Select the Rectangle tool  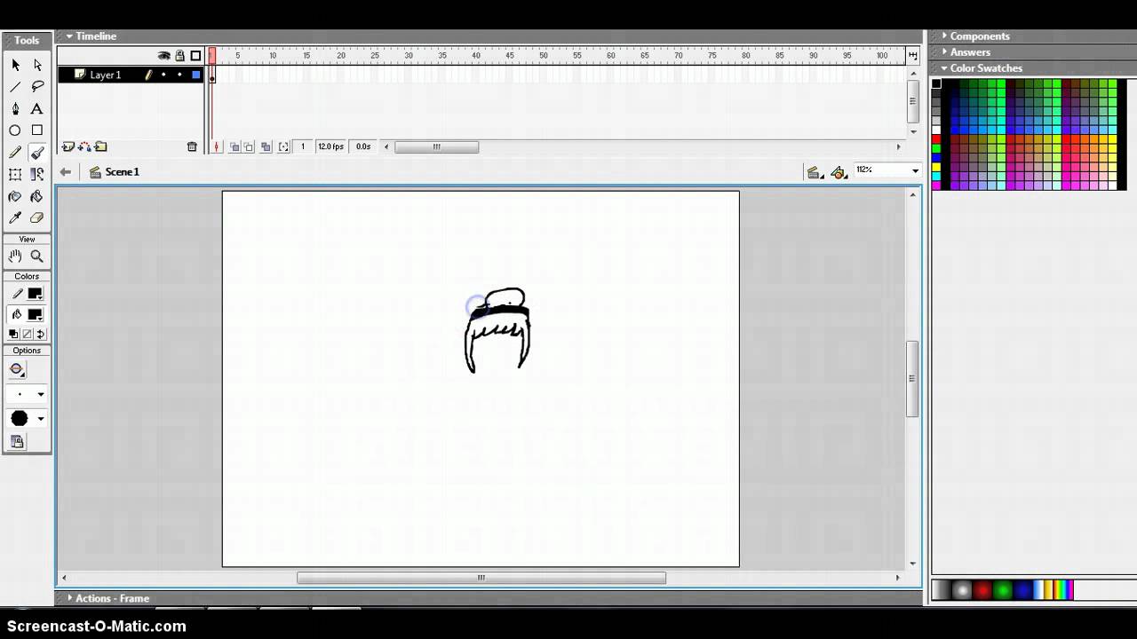point(37,130)
